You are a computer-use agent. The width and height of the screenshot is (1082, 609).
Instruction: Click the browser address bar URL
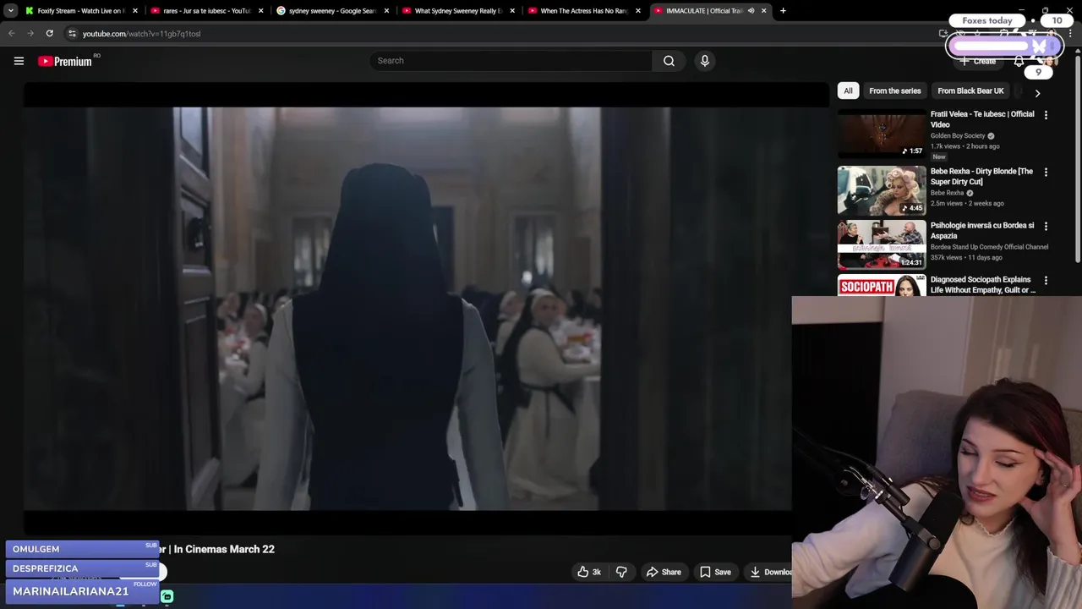pos(141,34)
